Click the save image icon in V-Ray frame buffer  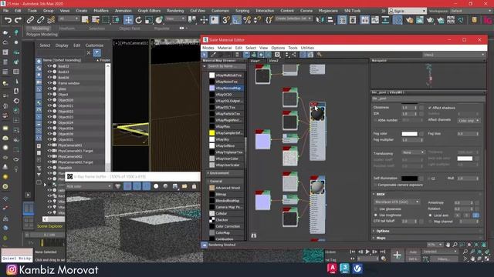pyautogui.click(x=175, y=186)
